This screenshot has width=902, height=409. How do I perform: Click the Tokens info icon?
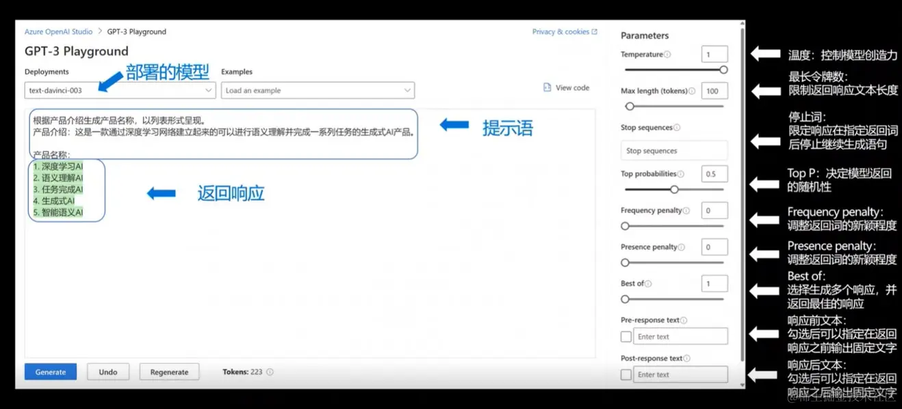point(270,372)
